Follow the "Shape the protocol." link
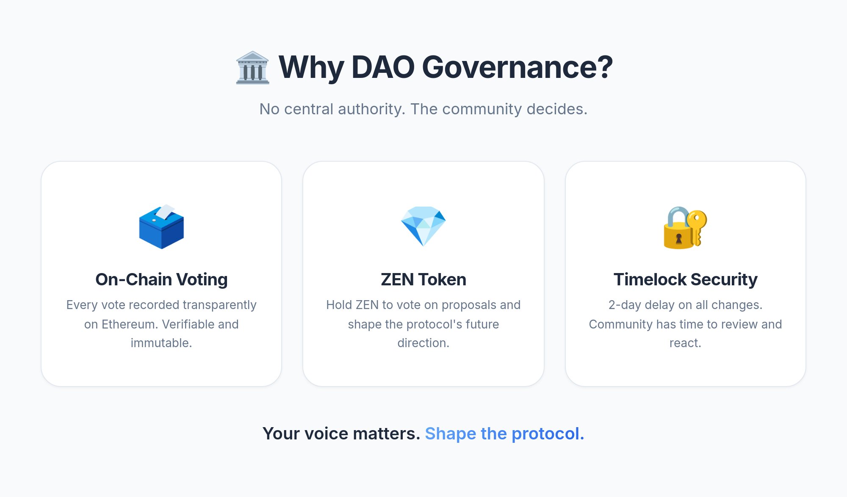The height and width of the screenshot is (497, 847). [504, 433]
